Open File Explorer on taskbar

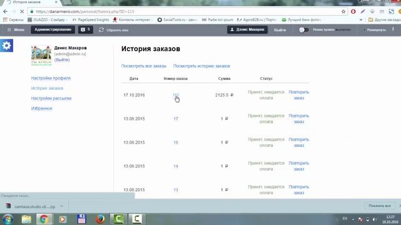tap(26, 219)
